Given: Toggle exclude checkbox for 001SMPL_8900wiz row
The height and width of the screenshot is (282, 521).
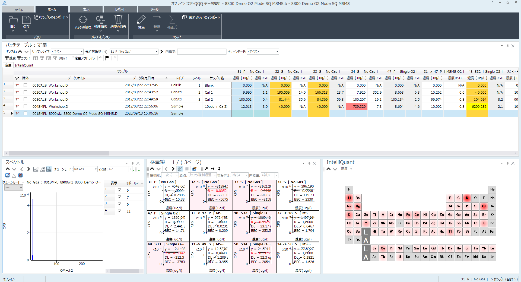Looking at the screenshot, I should point(25,113).
